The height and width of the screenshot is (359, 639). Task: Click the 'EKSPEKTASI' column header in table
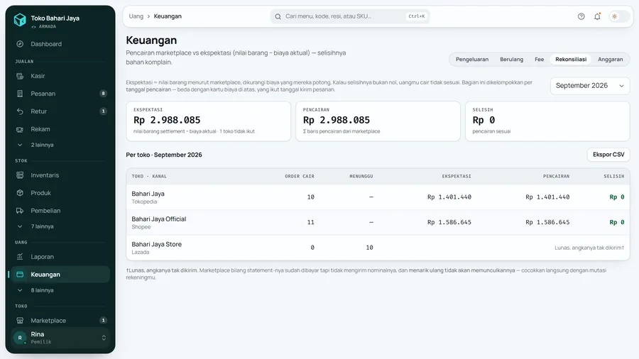tap(457, 176)
